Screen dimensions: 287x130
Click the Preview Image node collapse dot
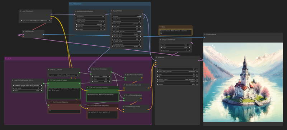[205, 34]
